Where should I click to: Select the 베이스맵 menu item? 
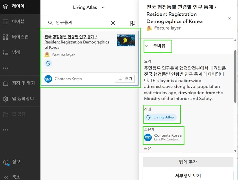(20, 37)
